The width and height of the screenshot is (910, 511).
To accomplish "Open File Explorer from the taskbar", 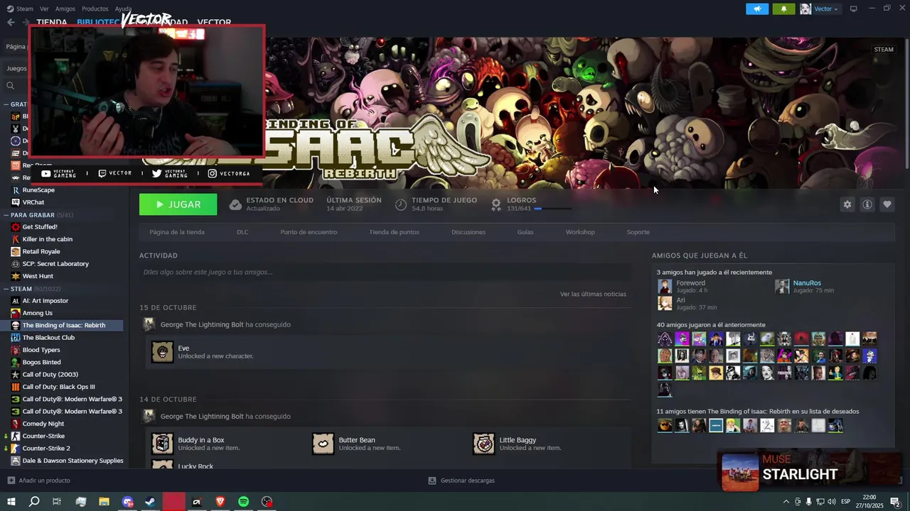I will pyautogui.click(x=104, y=502).
